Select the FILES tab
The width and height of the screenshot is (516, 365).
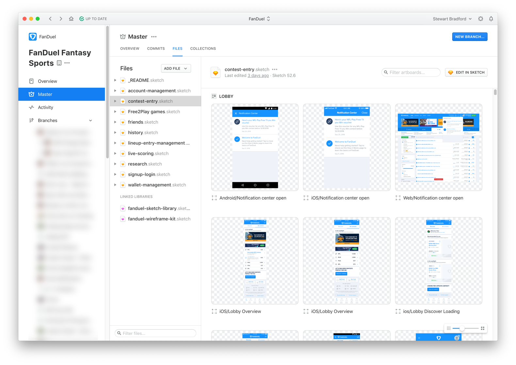(x=177, y=48)
